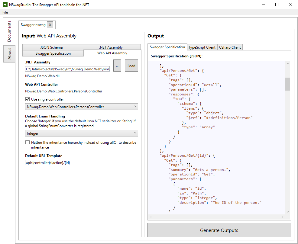Click the "$ref": "#/definitions/Person" line
This screenshot has width=298, height=244.
point(219,118)
